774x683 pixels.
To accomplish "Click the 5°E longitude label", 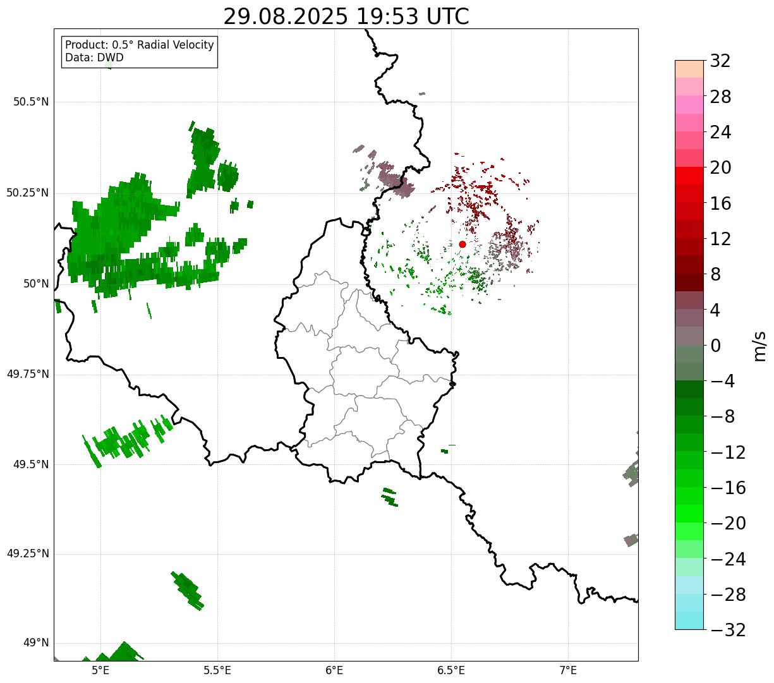I will [x=100, y=671].
